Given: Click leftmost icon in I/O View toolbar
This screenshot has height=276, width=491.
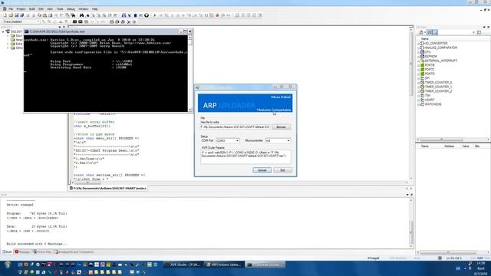Looking at the screenshot, I should (421, 32).
